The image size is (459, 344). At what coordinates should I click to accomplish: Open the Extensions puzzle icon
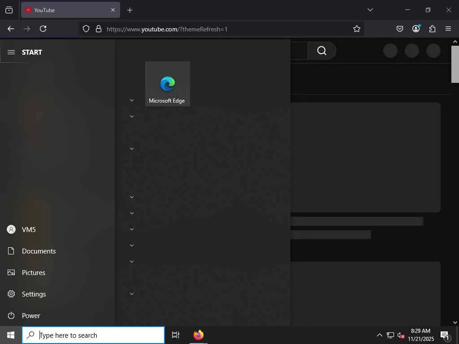coord(432,29)
